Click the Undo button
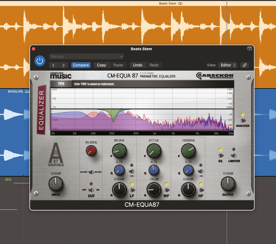The height and width of the screenshot is (244, 276). coord(137,65)
